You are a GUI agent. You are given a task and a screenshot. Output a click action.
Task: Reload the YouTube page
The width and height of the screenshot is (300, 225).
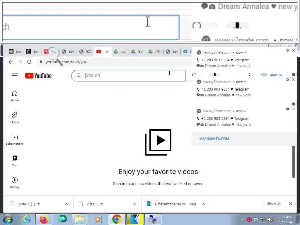29,62
